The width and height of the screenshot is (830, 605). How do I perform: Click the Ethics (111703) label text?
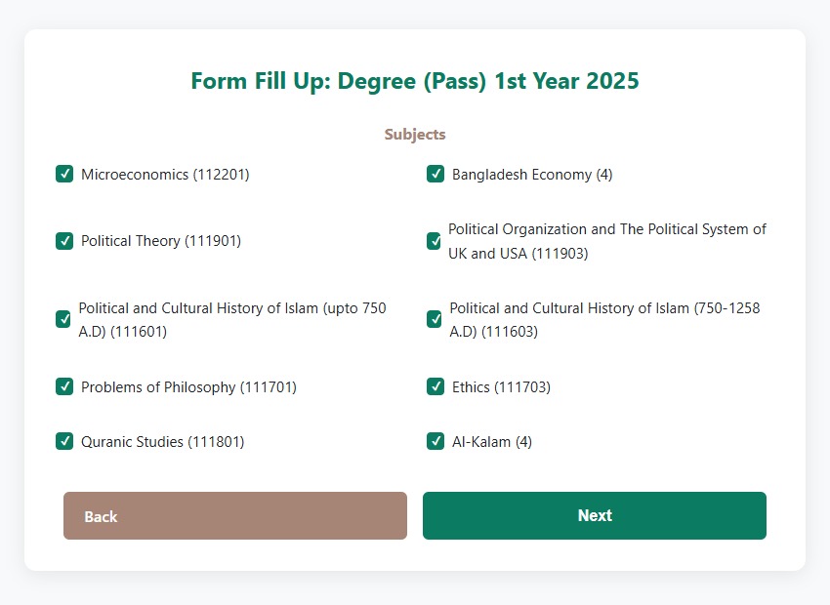tap(501, 387)
